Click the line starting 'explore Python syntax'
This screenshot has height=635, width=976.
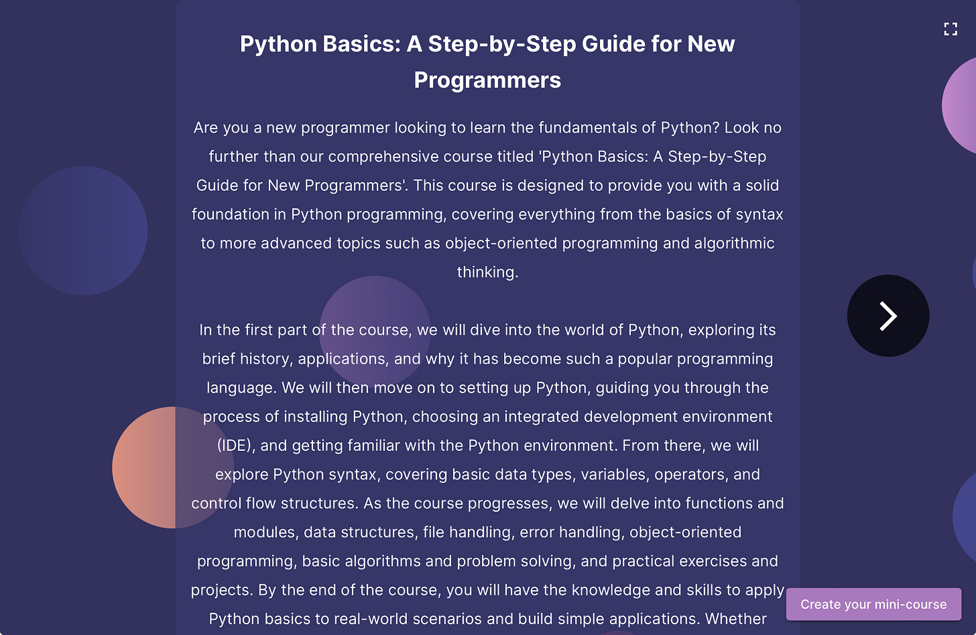tap(487, 474)
